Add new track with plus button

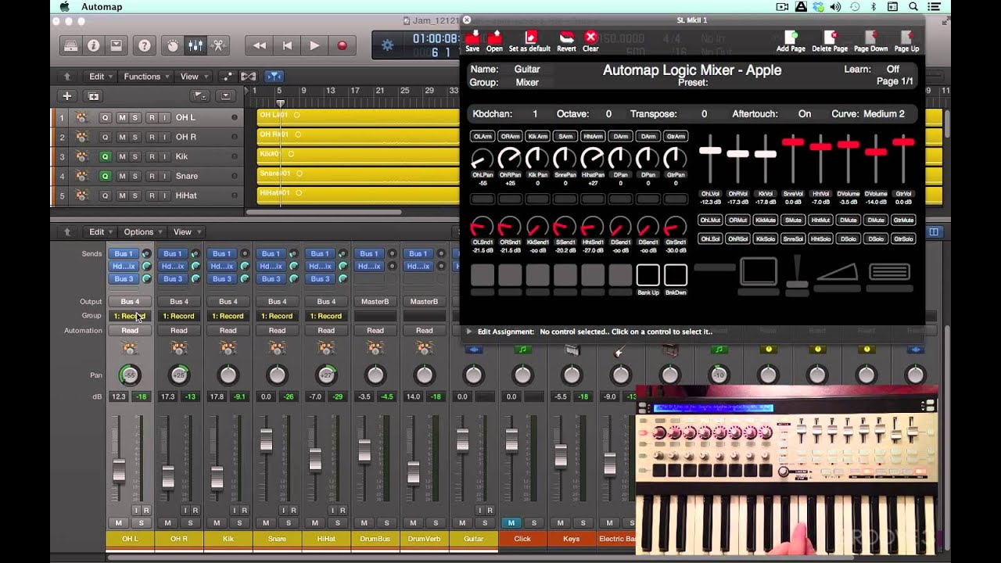(67, 96)
